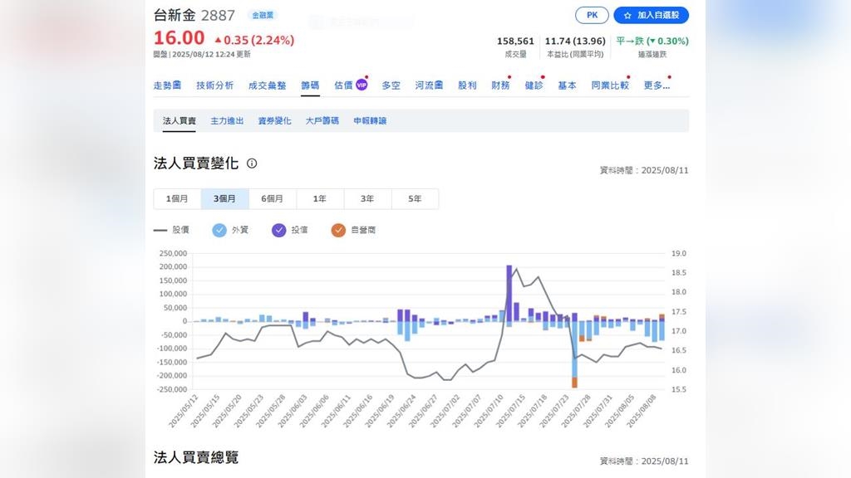Click the purple VIP badge next to 估價
Screen dimensions: 851x478
click(362, 85)
